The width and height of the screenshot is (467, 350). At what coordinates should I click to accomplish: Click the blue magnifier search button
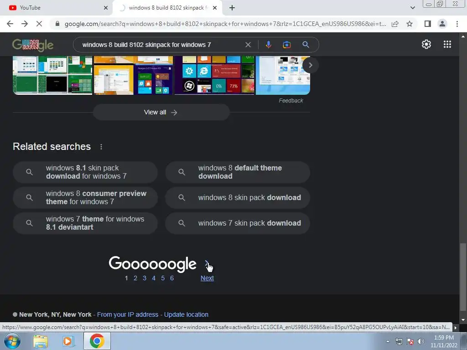click(306, 45)
